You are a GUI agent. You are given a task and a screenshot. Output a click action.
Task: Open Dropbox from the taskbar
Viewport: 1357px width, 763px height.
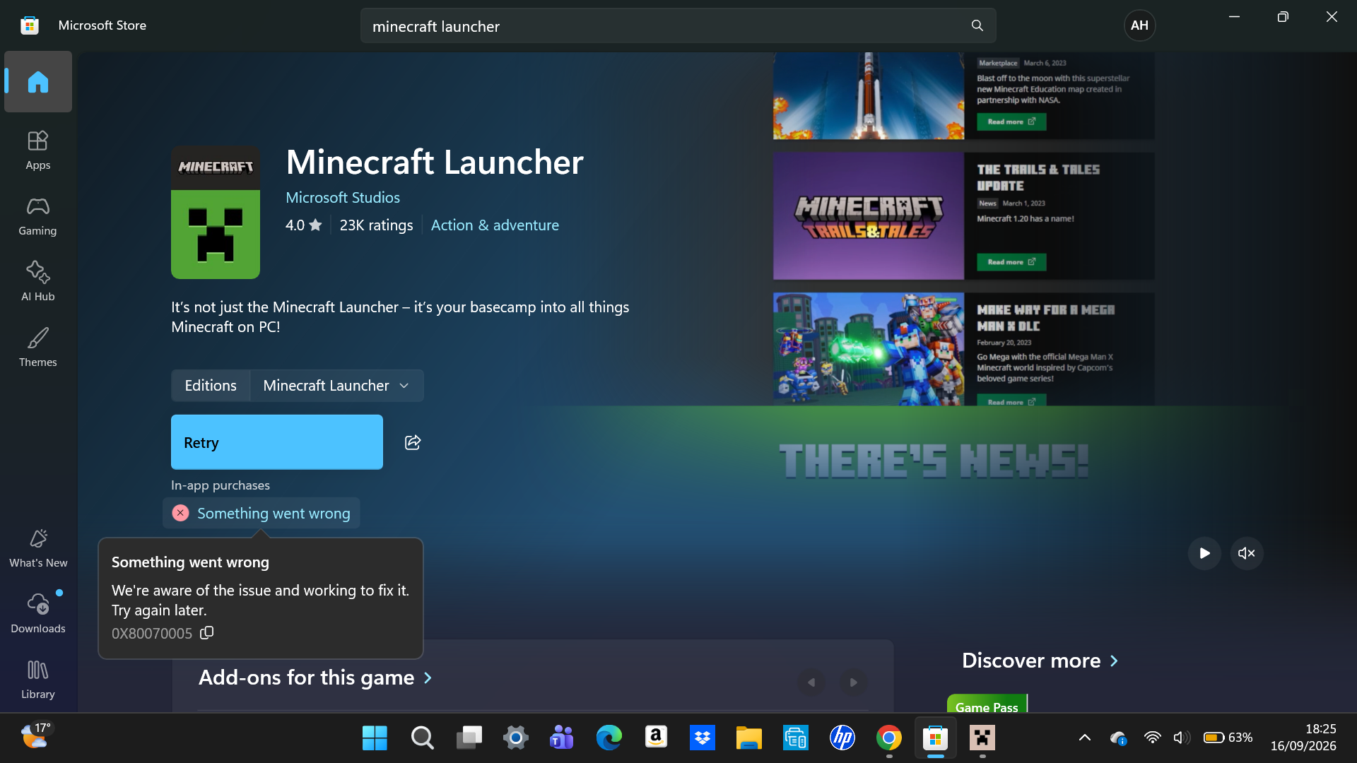[702, 738]
